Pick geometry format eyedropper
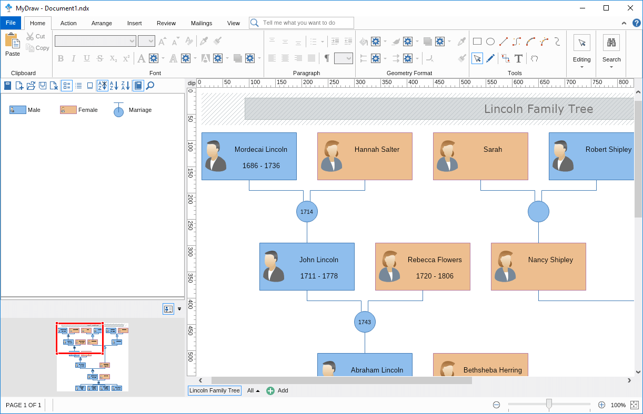643x414 pixels. pyautogui.click(x=461, y=42)
